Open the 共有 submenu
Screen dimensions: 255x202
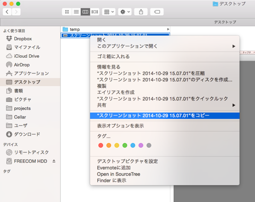coord(165,105)
